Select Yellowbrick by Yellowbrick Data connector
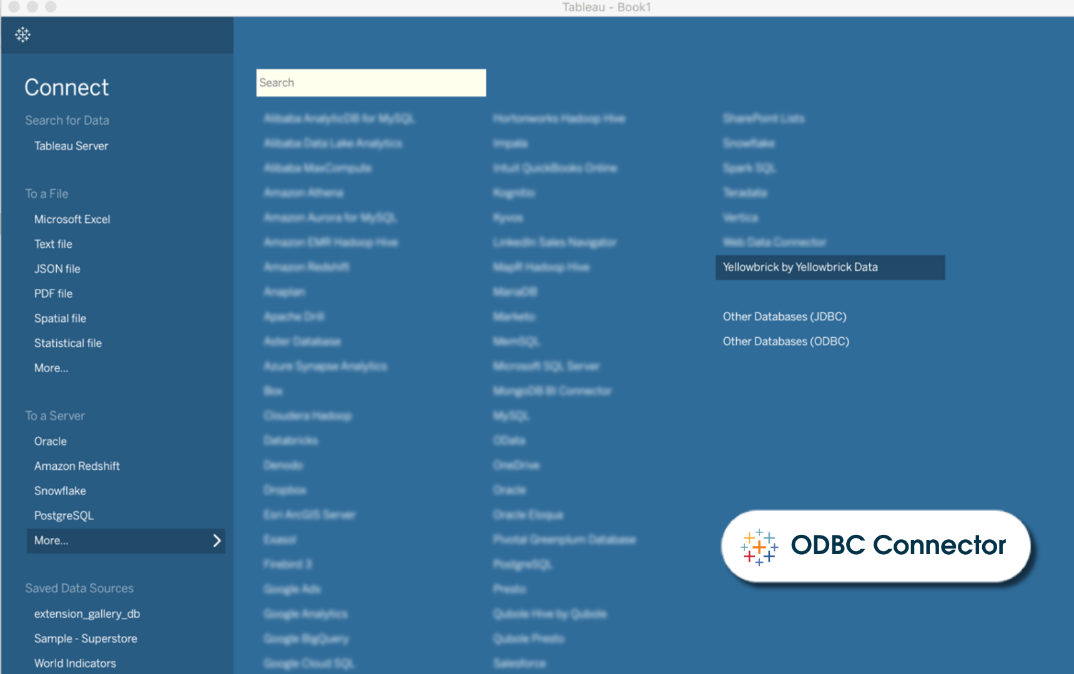This screenshot has width=1074, height=674. (x=800, y=267)
